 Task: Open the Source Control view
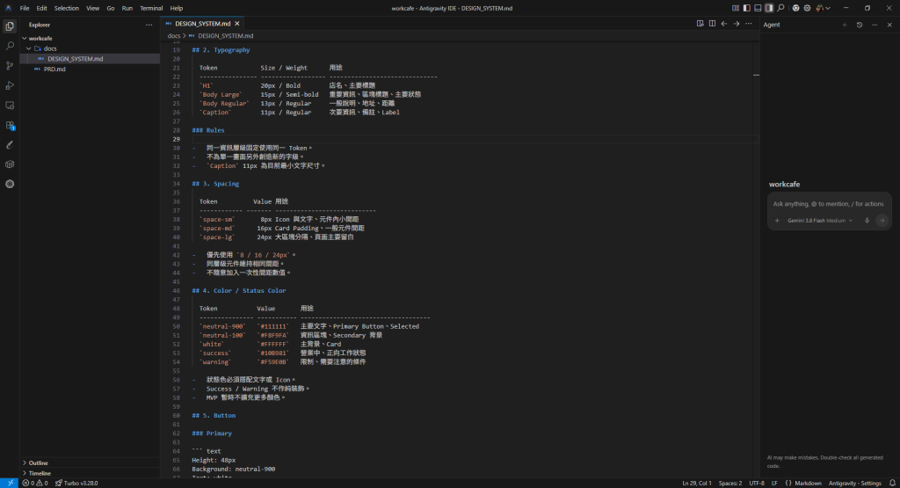click(10, 66)
